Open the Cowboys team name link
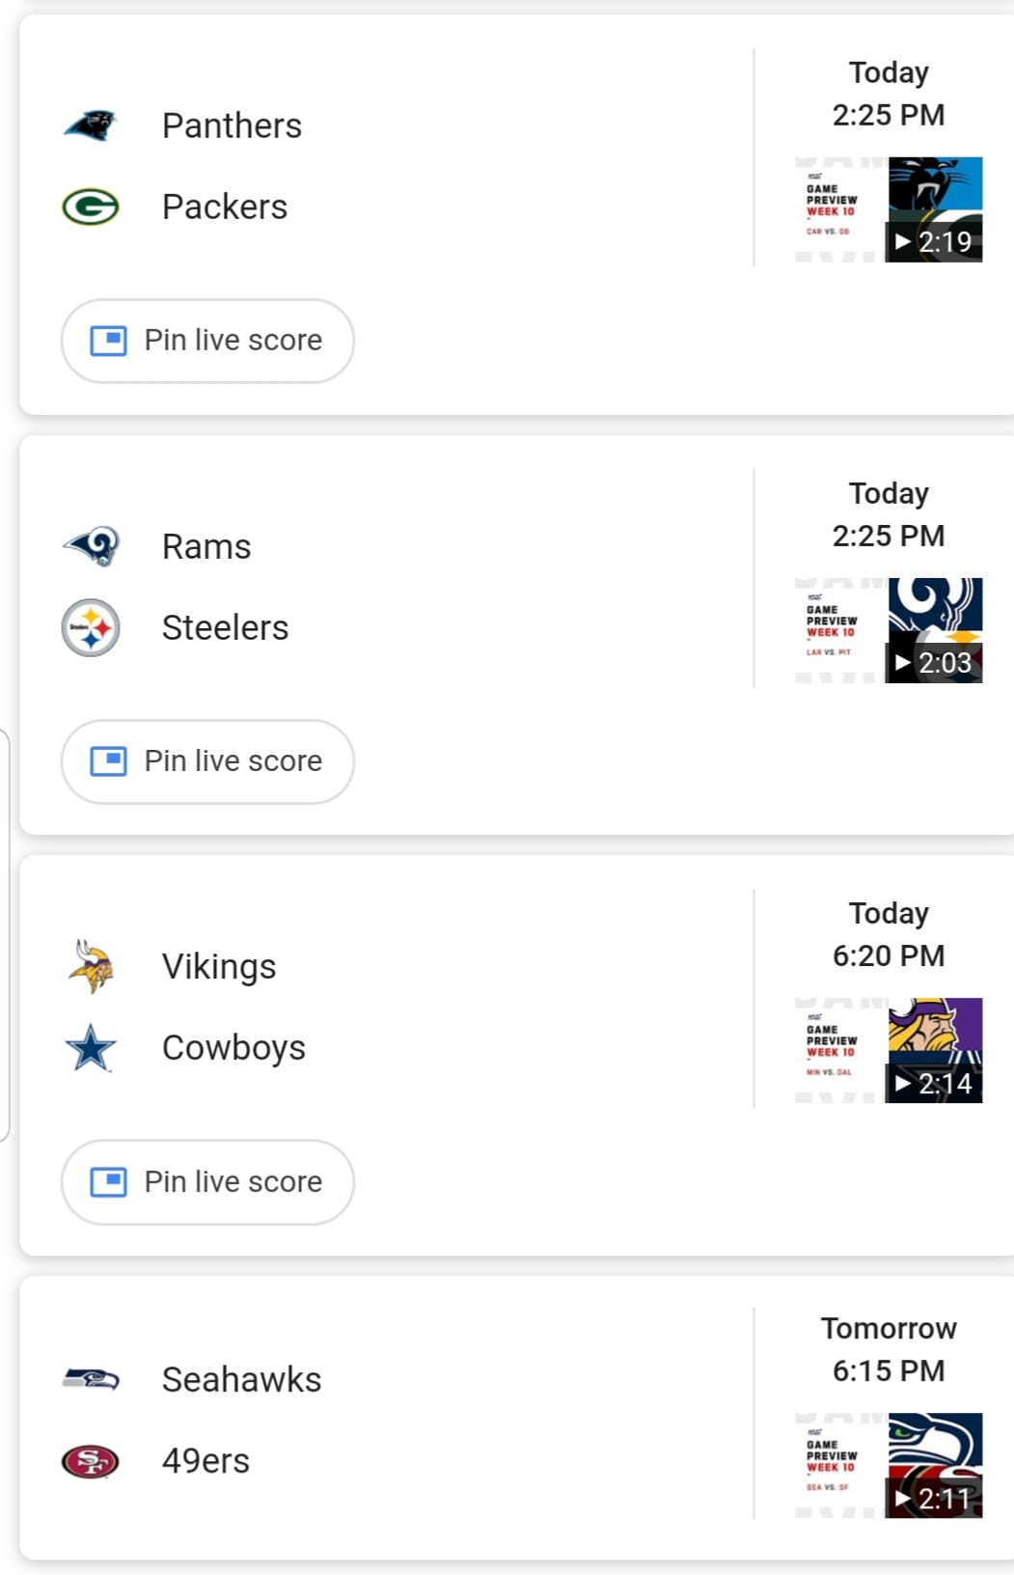 click(233, 1048)
